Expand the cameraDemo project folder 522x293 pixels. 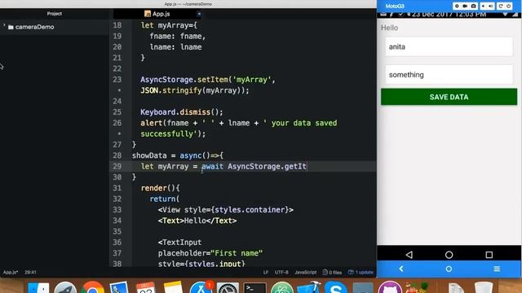(4, 26)
